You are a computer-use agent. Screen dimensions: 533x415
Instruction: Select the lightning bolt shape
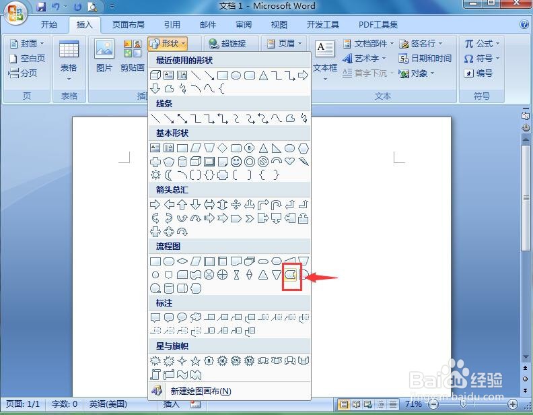tap(304, 161)
